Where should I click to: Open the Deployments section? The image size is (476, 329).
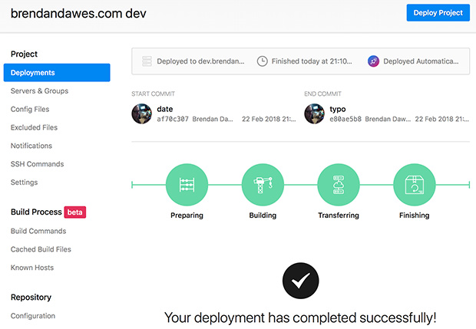[x=57, y=72]
